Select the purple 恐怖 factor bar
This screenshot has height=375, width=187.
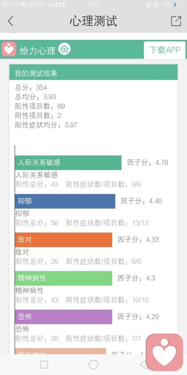[64, 317]
